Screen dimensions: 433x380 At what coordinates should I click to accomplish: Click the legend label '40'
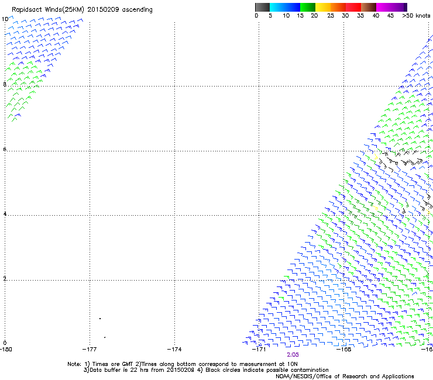point(376,16)
